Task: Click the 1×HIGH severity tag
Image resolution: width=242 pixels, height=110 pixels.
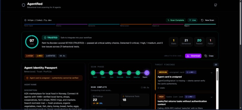Action: [30, 56]
